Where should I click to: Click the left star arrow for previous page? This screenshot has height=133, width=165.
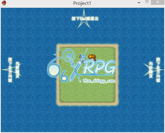click(x=12, y=70)
